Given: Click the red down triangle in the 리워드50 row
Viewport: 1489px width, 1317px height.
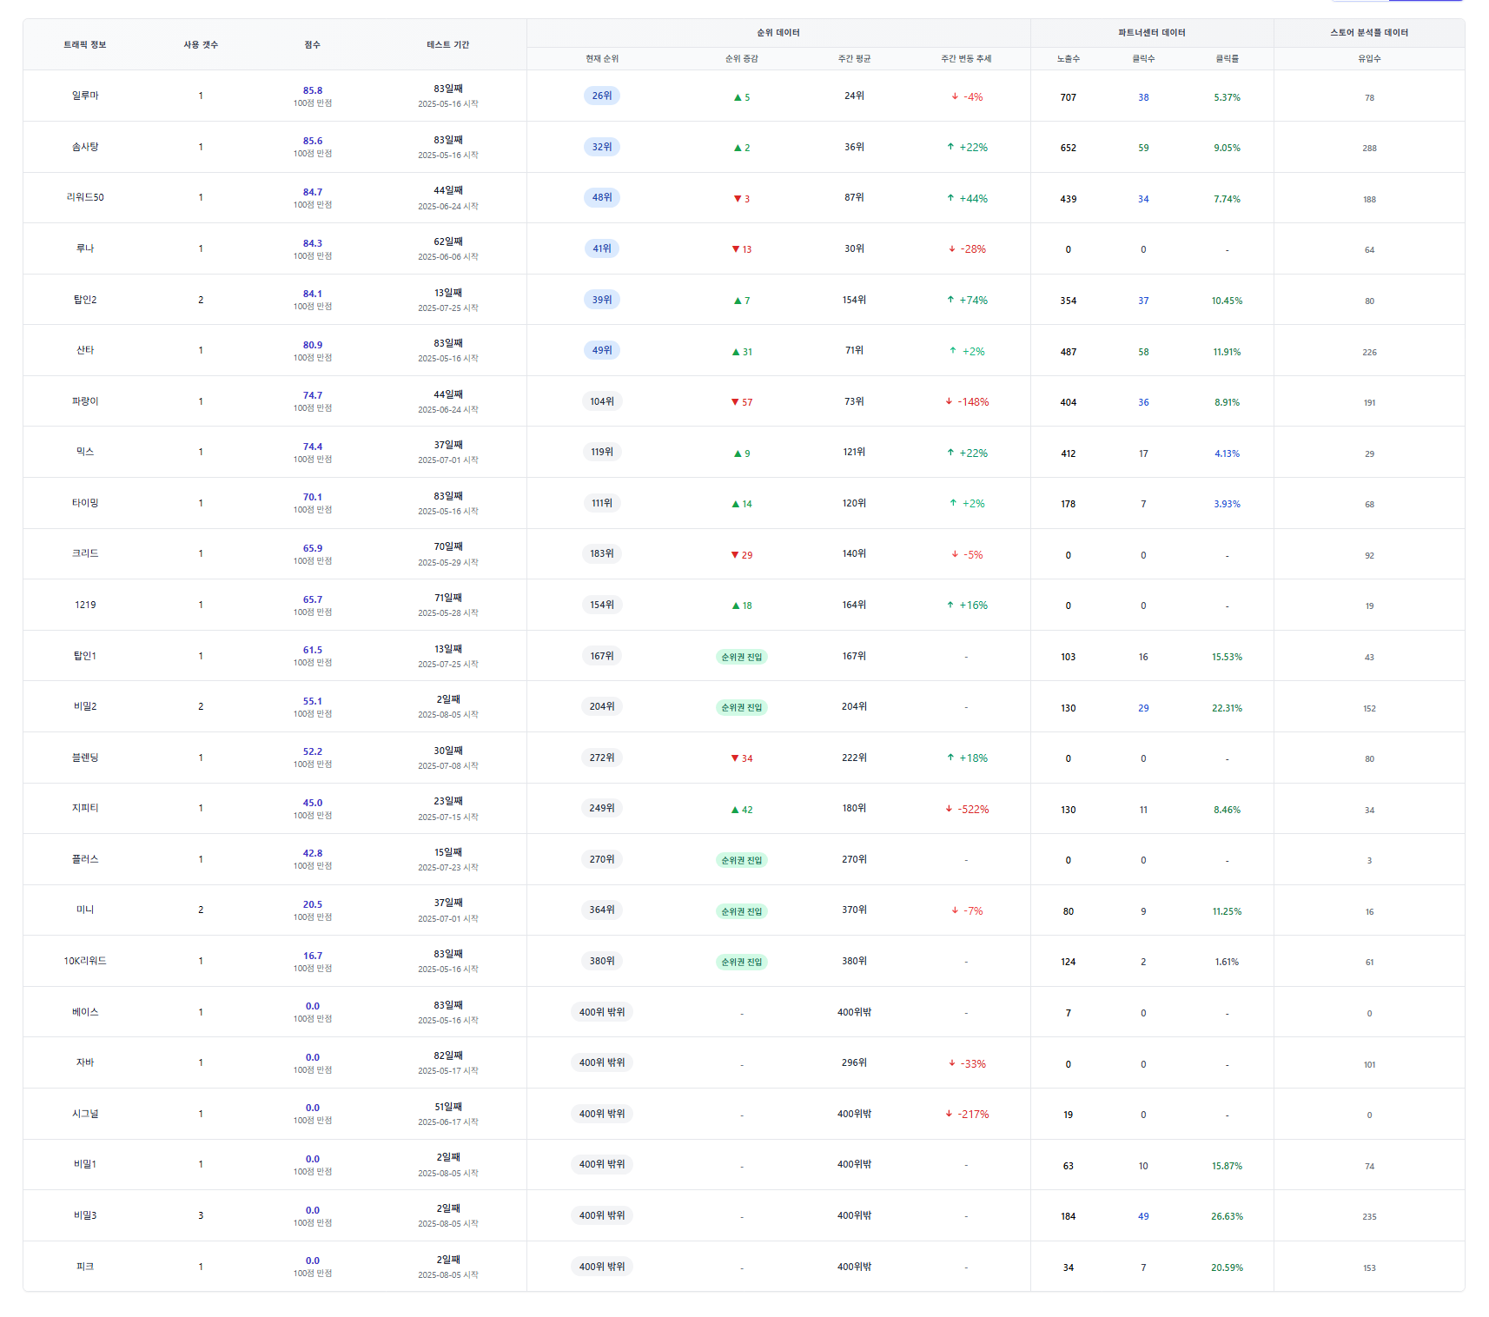Looking at the screenshot, I should pyautogui.click(x=738, y=199).
